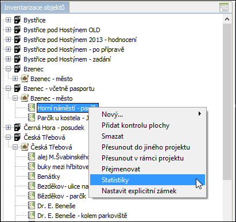The image size is (236, 222).
Task: Select Bzenec - včetně pasportu label
Action: [x=59, y=89]
